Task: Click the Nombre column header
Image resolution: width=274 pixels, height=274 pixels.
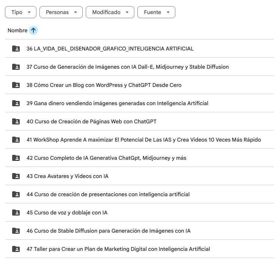Action: (x=17, y=30)
